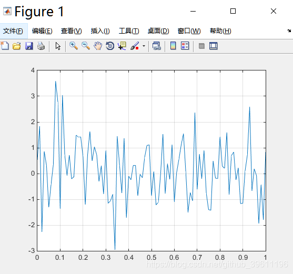Click the x-axis tick label 0.9
Viewport: 293px width, 274px height.
[243, 258]
